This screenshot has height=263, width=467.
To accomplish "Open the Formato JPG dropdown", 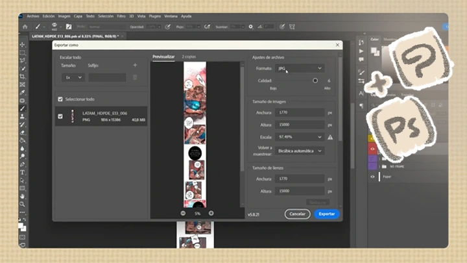I will (300, 68).
